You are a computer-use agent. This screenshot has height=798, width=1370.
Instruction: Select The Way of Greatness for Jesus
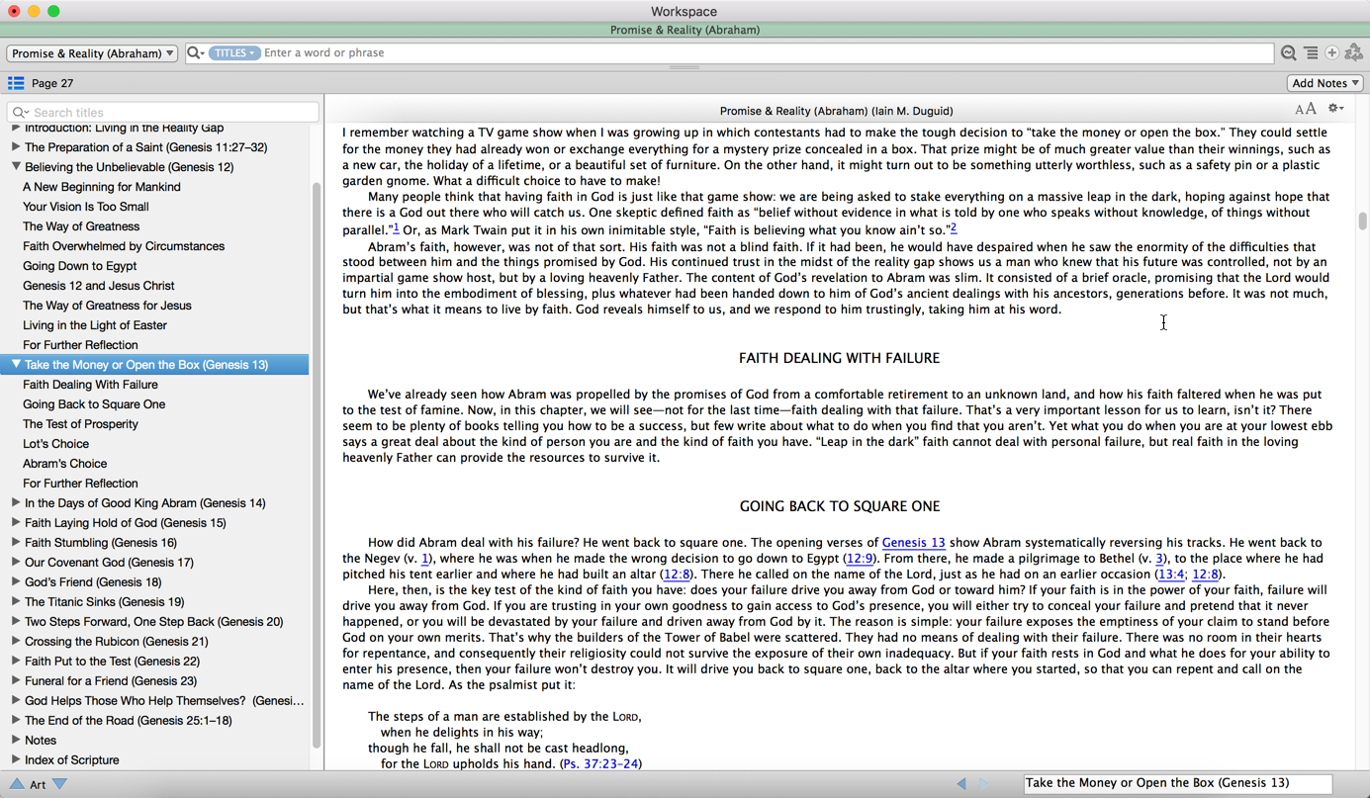point(107,306)
